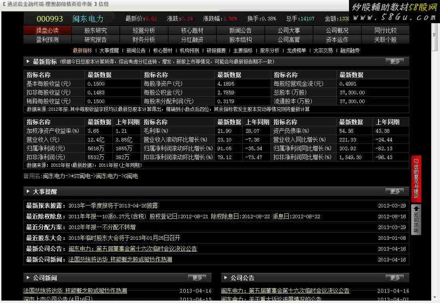Click 更多 button in 公司新闻 header
440x303 pixels.
197,278
